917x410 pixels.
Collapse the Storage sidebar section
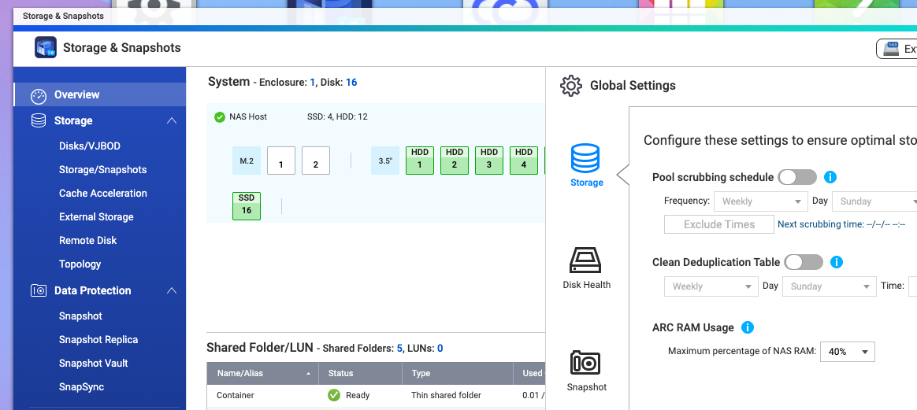(x=171, y=120)
